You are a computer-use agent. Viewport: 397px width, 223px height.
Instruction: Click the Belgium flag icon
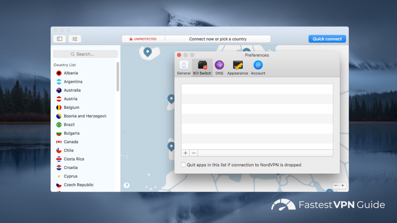pyautogui.click(x=59, y=107)
